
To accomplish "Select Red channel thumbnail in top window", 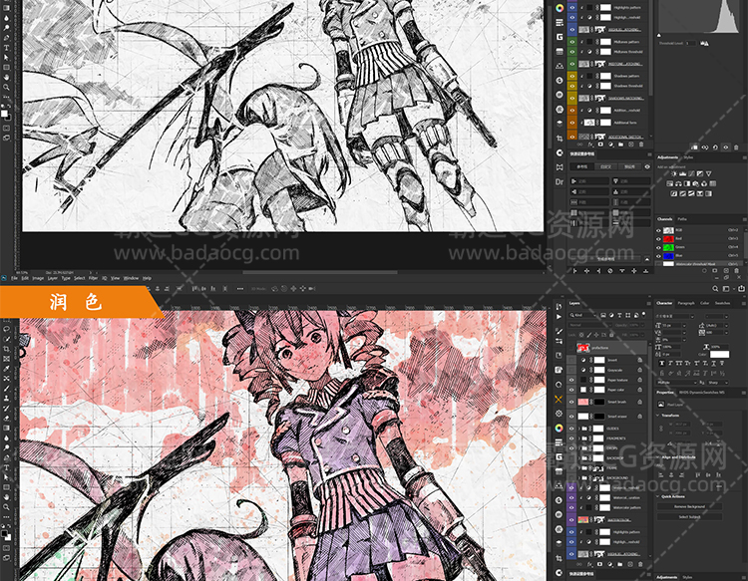I will coord(668,239).
